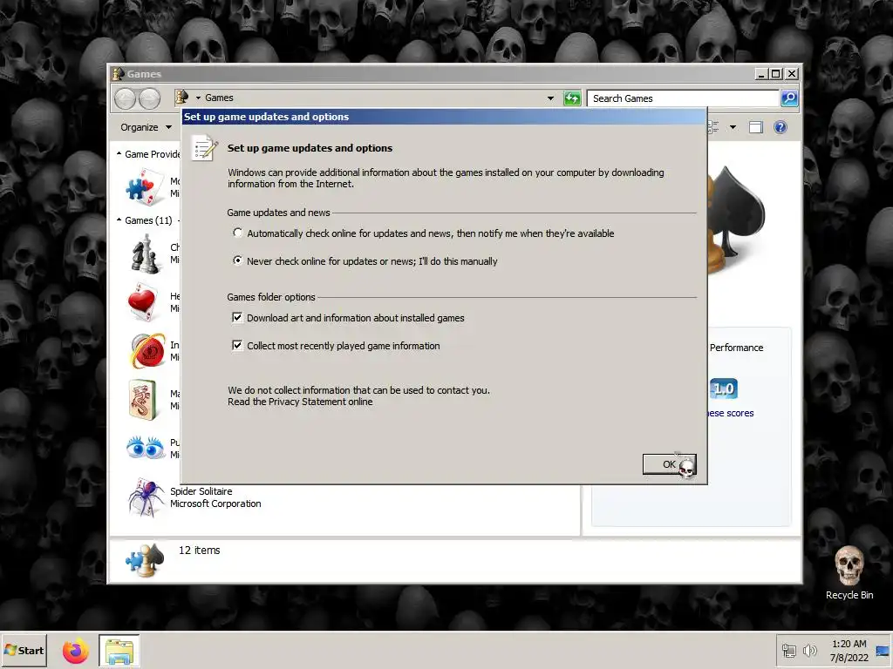Click the Explorer folder taskbar button
Viewport: 893px width, 669px height.
tap(119, 651)
